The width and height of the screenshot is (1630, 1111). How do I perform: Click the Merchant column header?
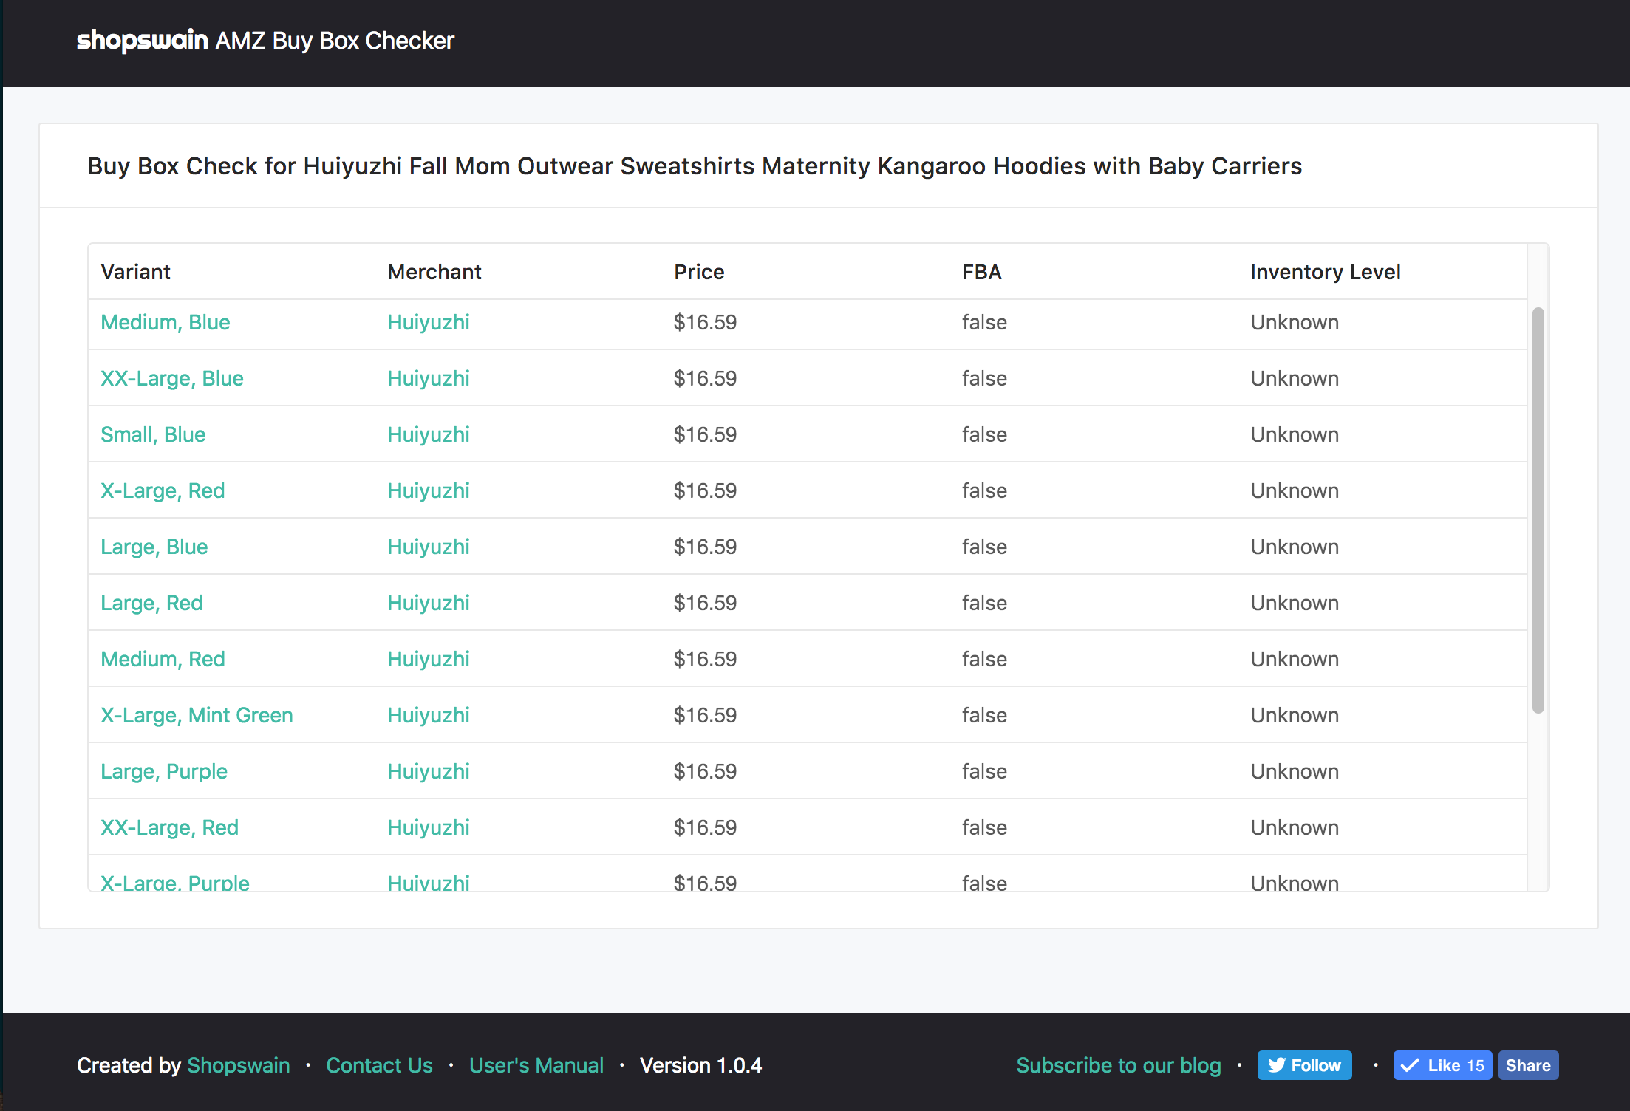coord(434,272)
